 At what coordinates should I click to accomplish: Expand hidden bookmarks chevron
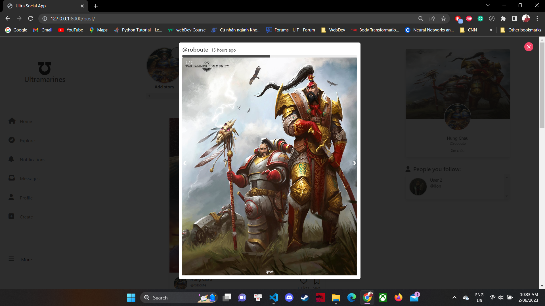[x=491, y=30]
